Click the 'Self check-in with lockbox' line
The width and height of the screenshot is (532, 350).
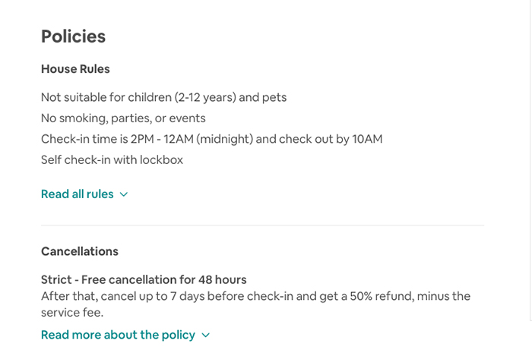click(112, 160)
